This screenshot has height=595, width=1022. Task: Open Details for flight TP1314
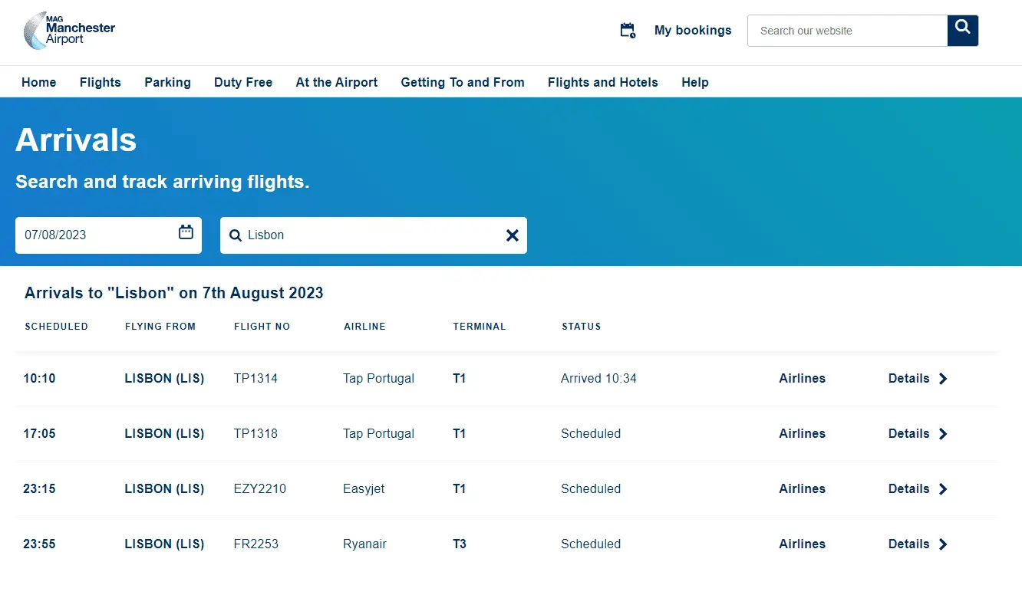click(909, 379)
